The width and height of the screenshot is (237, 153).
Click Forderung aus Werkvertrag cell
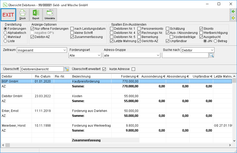[91, 126]
